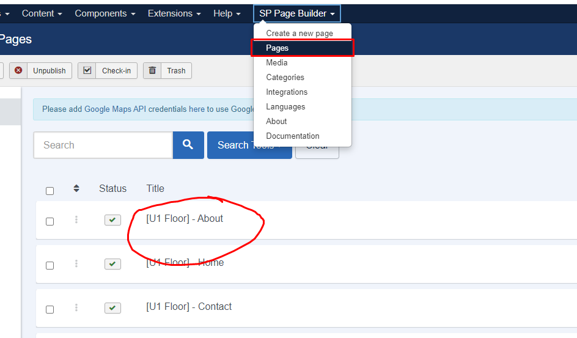Select Pages in SP Page Builder menu
This screenshot has width=577, height=338.
coord(302,48)
